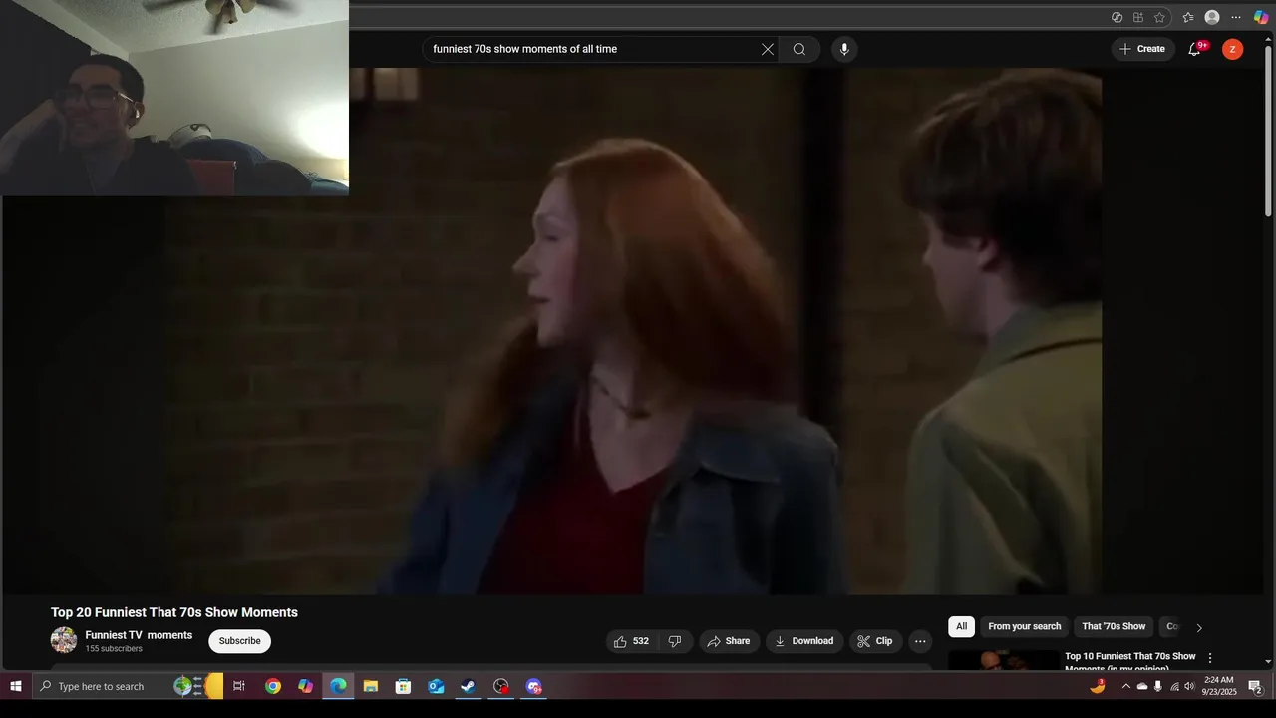Open Copilot app from taskbar
Screen dimensions: 1276x718
306,686
